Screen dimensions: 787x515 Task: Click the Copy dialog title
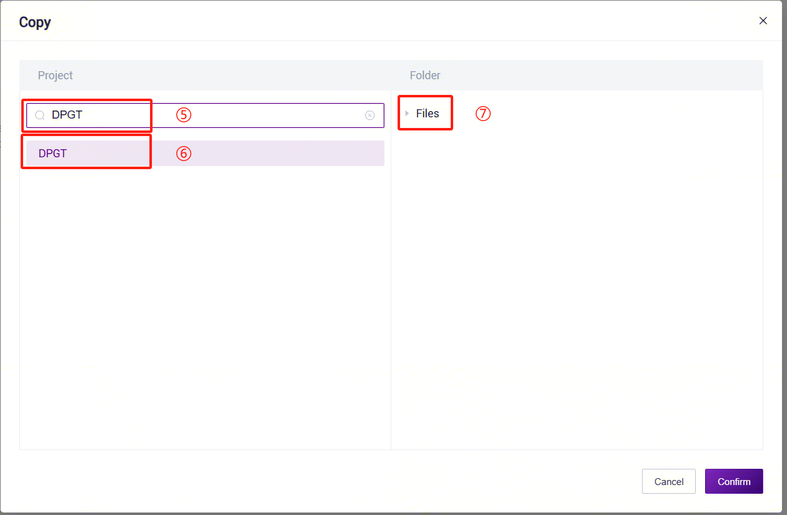point(35,22)
